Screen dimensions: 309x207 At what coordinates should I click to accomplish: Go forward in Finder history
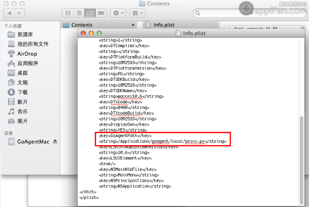[x=20, y=13]
